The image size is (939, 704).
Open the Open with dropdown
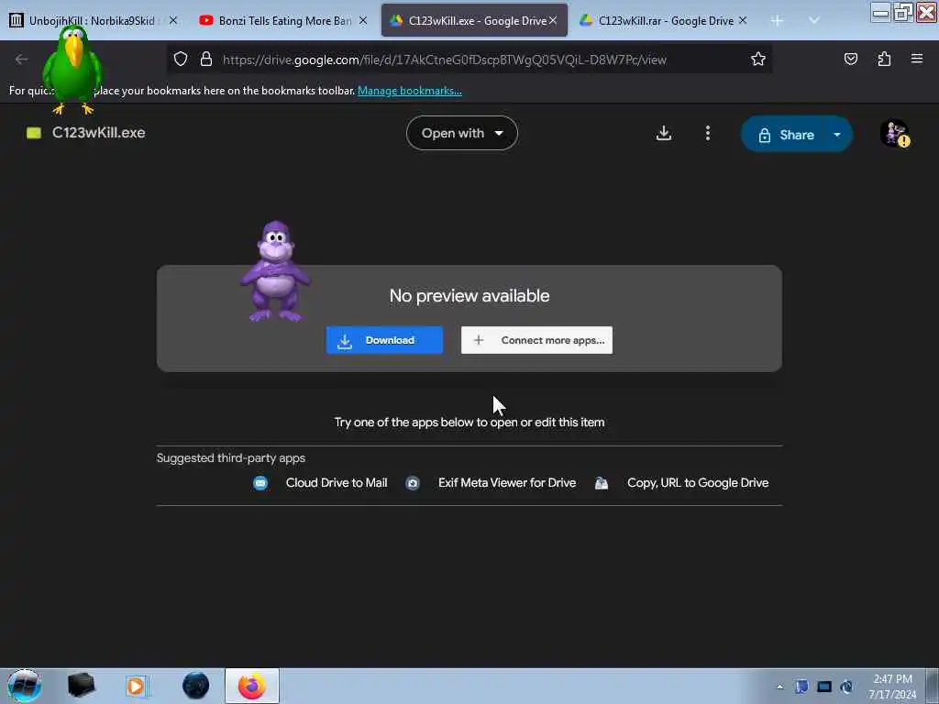tap(462, 133)
